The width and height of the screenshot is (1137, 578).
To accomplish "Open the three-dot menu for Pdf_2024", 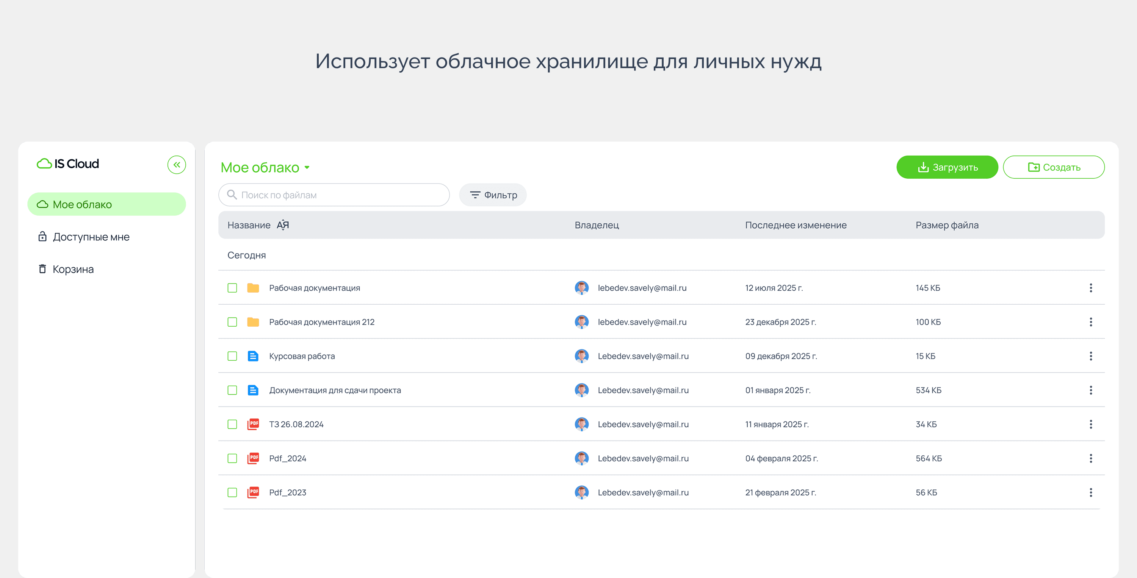I will [x=1091, y=458].
